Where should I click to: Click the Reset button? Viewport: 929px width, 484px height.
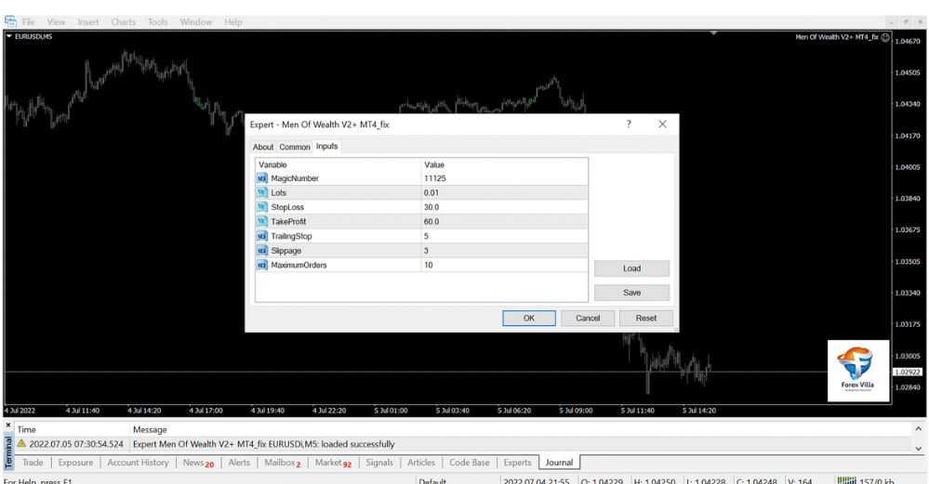point(645,319)
